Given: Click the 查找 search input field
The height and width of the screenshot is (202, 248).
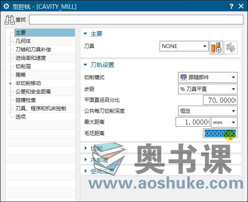Looking at the screenshot, I should coord(136,20).
